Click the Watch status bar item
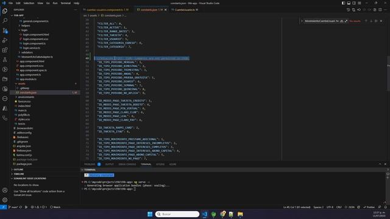Viewport: 390px width, 219px height. pos(55,207)
